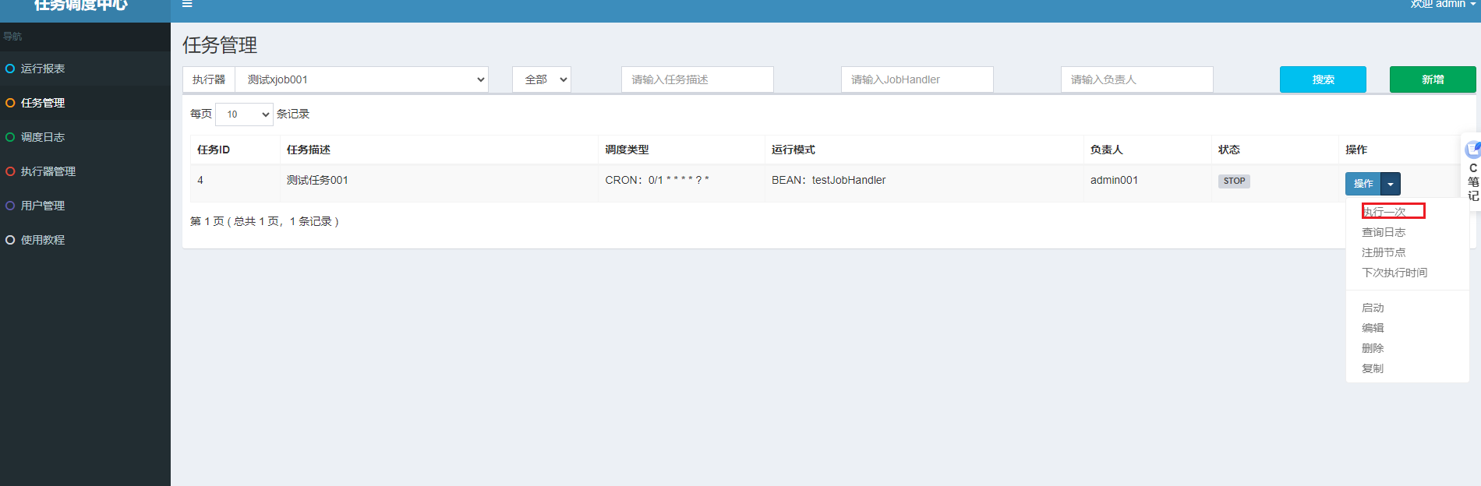Choose 查询日志 from the operation menu
The width and height of the screenshot is (1481, 486).
[x=1384, y=232]
